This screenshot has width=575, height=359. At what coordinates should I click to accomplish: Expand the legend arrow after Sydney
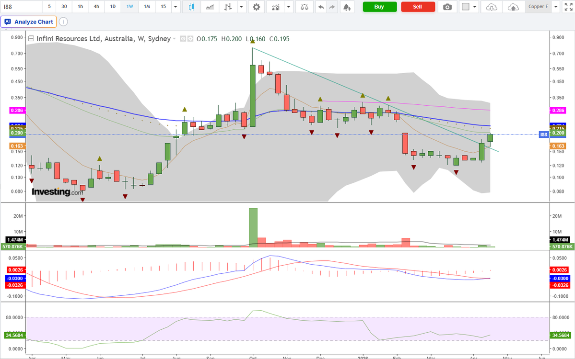[175, 39]
